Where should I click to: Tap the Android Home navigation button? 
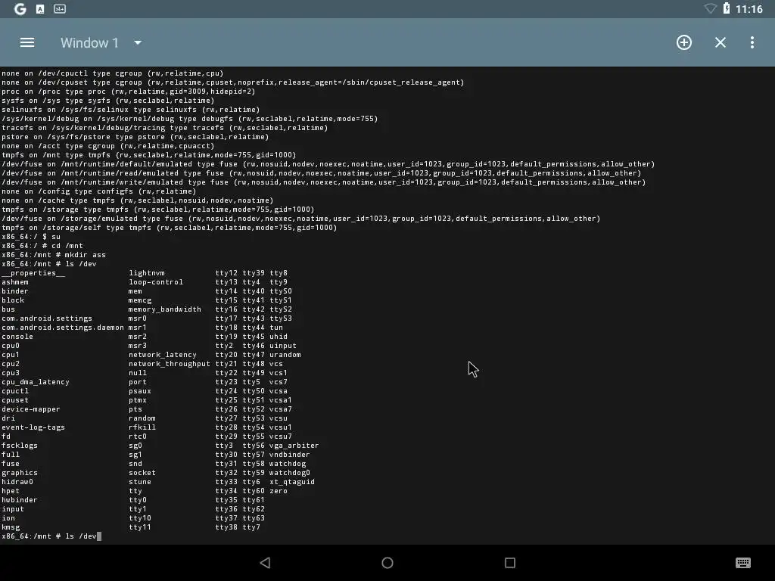pos(387,562)
